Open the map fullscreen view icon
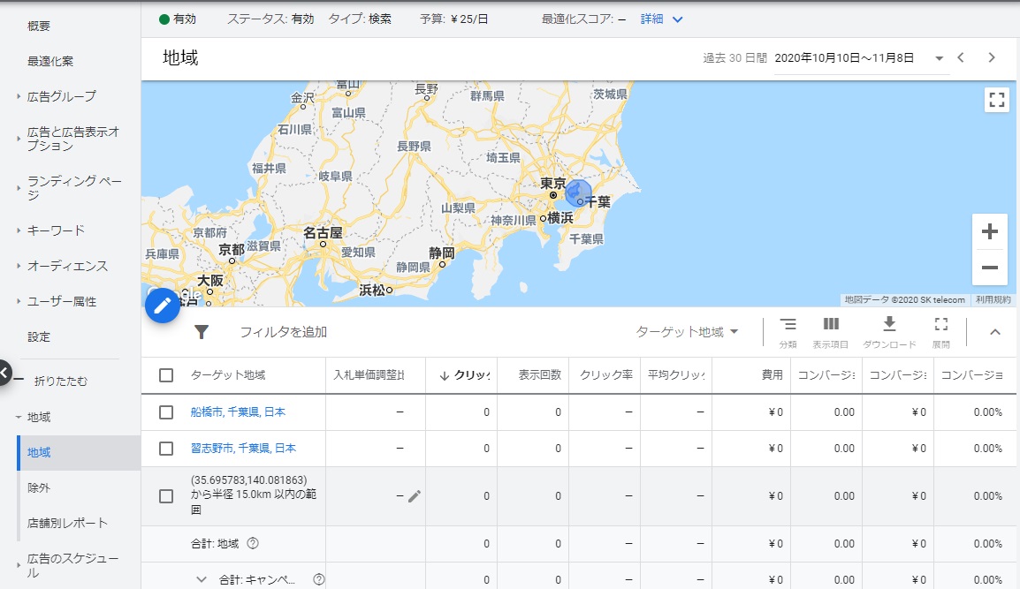The height and width of the screenshot is (589, 1020). pyautogui.click(x=997, y=100)
